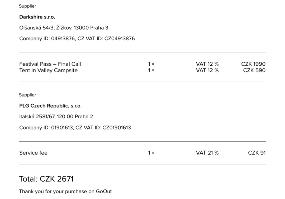Image resolution: width=285 pixels, height=199 pixels.
Task: Click the Darkshire s.r.o. supplier name
Action: pyautogui.click(x=37, y=17)
